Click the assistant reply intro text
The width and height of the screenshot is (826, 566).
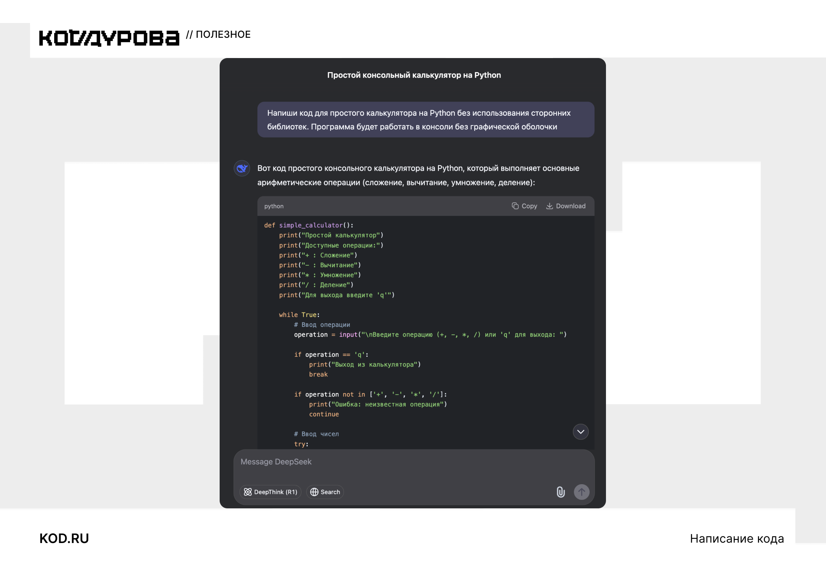418,175
